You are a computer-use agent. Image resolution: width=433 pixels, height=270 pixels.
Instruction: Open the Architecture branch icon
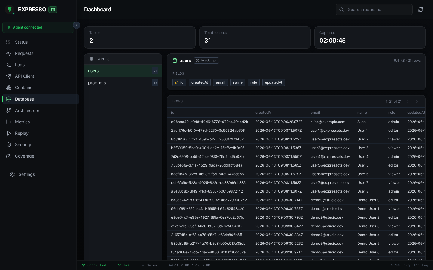tap(9, 110)
